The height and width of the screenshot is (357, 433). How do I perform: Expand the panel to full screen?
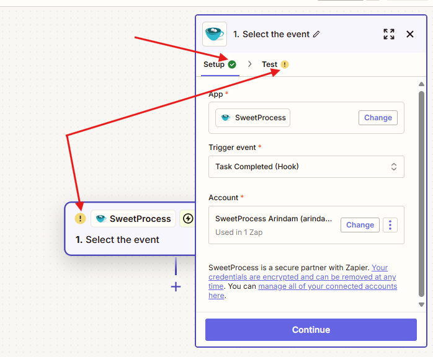pos(389,34)
